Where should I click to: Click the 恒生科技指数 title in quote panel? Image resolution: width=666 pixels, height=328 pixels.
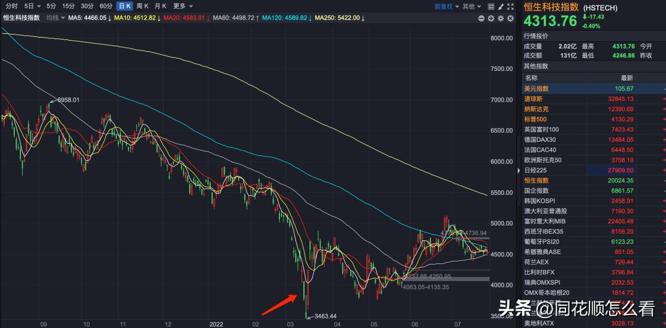[551, 7]
